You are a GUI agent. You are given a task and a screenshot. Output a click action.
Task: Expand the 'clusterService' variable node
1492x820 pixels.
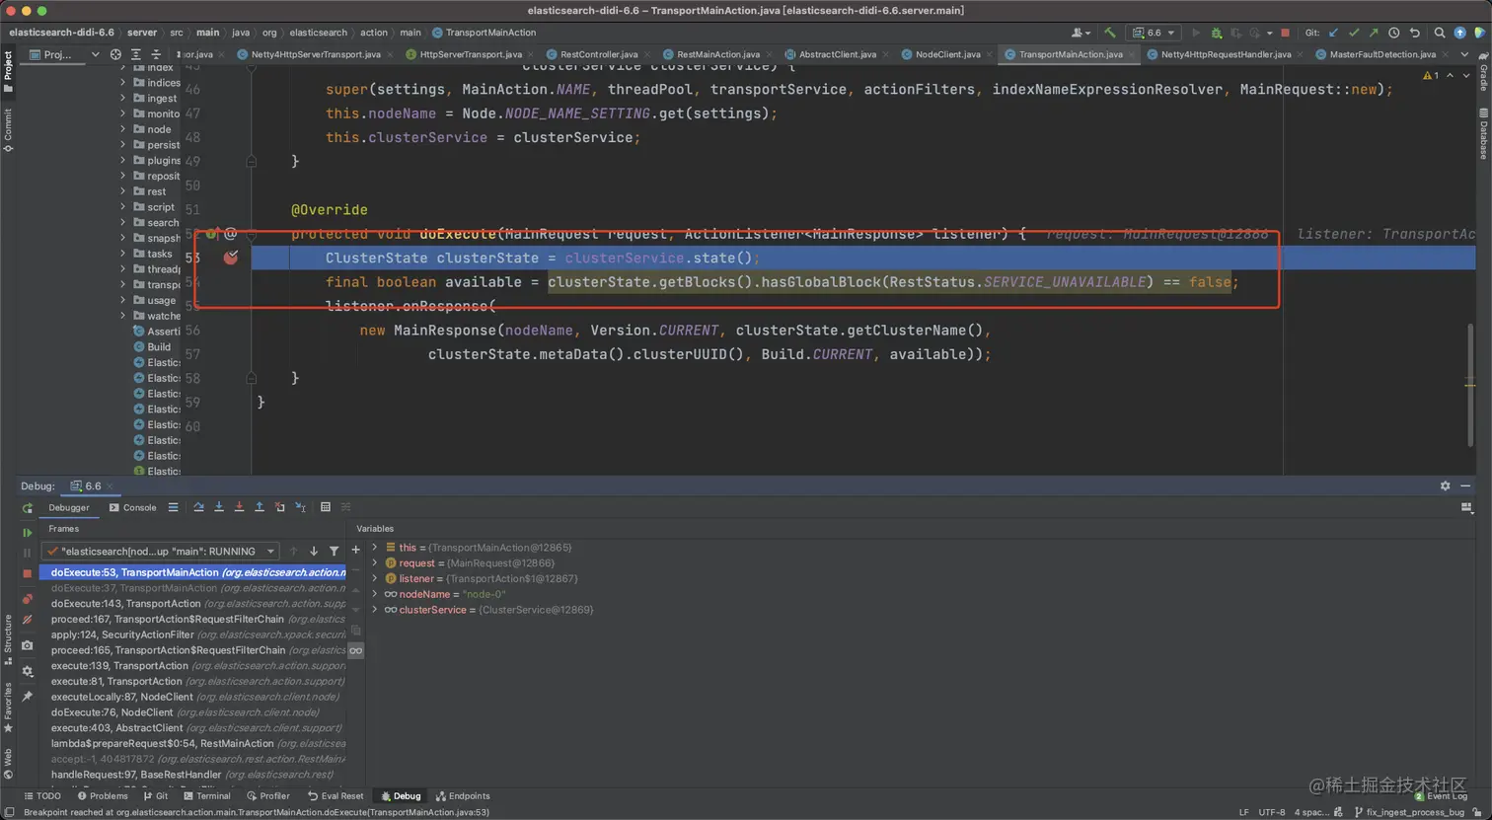pos(375,610)
